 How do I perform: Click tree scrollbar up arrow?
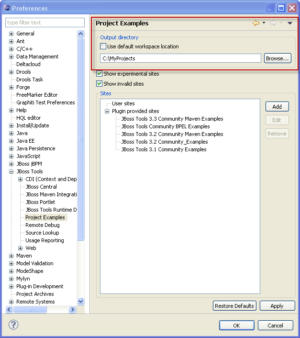80,34
